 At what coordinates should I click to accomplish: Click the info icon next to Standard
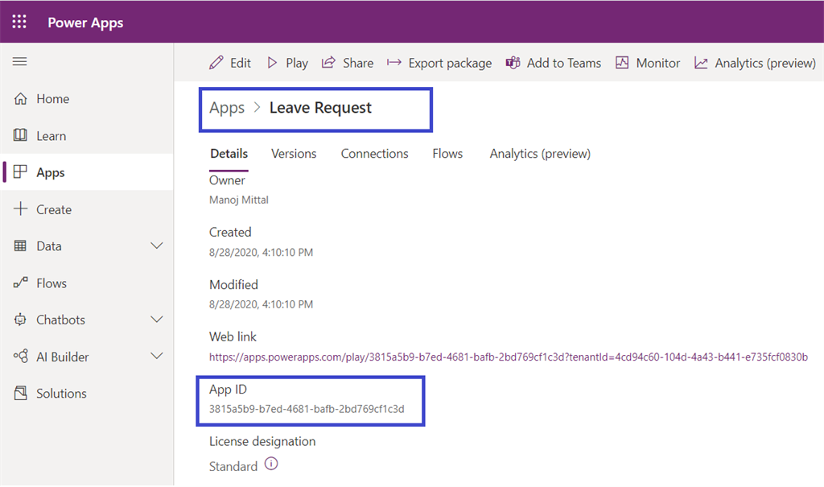(x=270, y=465)
